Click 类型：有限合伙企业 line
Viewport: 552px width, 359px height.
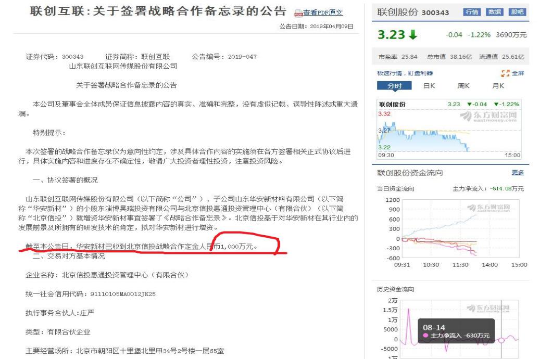point(58,332)
